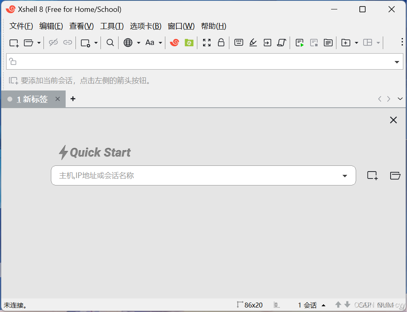Image resolution: width=407 pixels, height=312 pixels.
Task: Expand the Aa font dropdown arrow
Action: 160,43
